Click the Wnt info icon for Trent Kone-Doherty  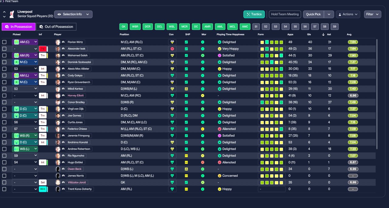[x=43, y=189]
